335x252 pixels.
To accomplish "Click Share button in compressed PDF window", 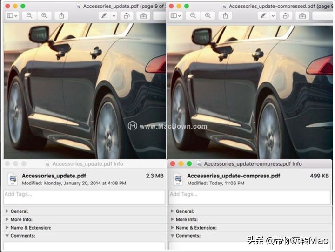I will (225, 16).
